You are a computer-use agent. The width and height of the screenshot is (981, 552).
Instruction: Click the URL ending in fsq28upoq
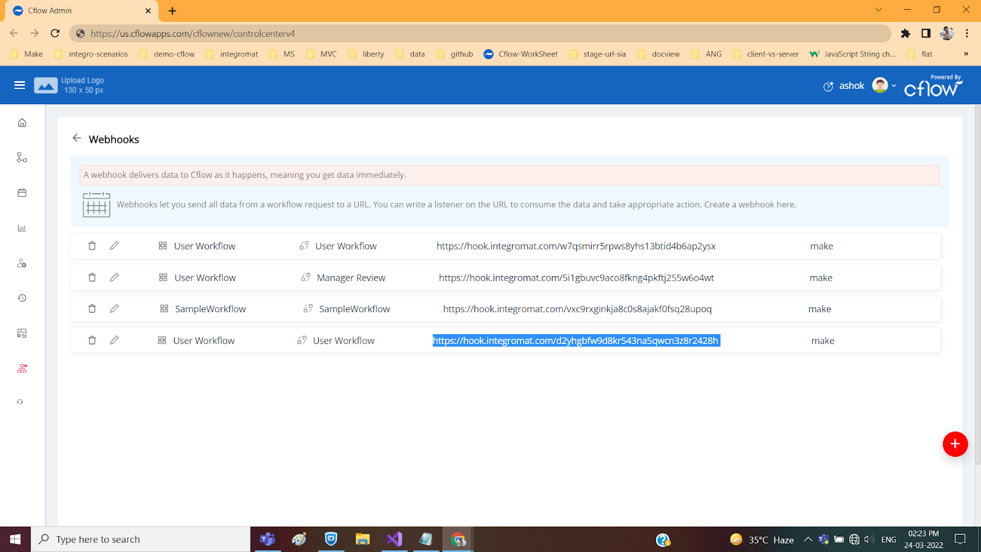pyautogui.click(x=578, y=309)
